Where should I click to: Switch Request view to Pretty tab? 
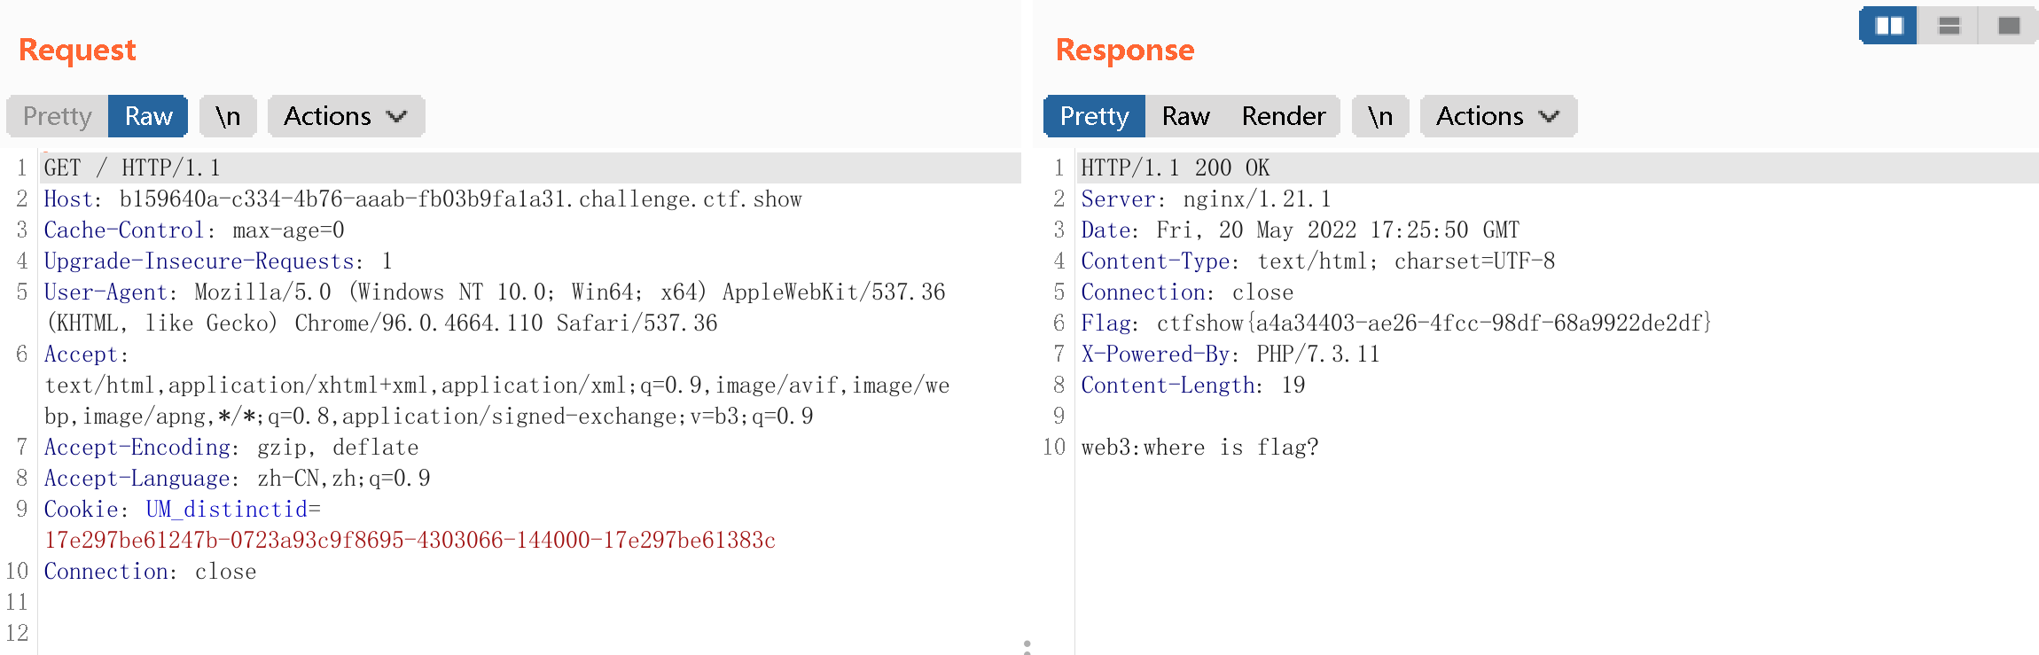click(x=58, y=116)
